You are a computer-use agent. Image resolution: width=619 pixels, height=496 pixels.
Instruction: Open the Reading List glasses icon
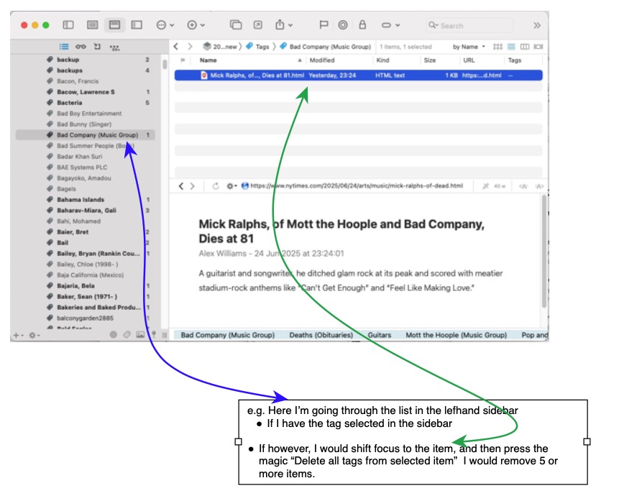click(x=81, y=47)
